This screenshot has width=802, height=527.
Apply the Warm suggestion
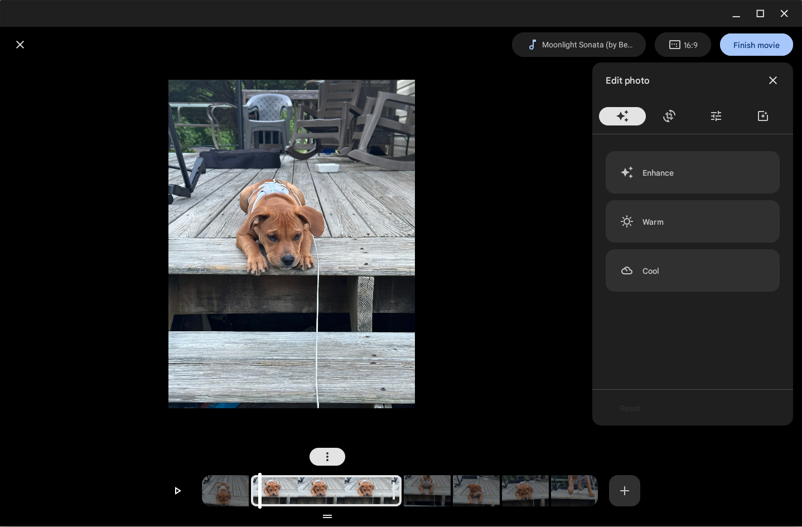point(693,221)
